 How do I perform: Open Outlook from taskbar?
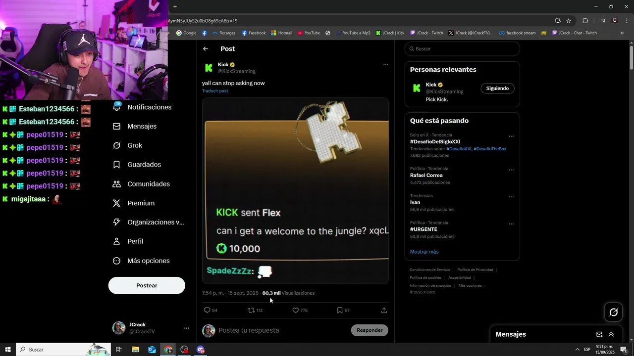coord(152,350)
